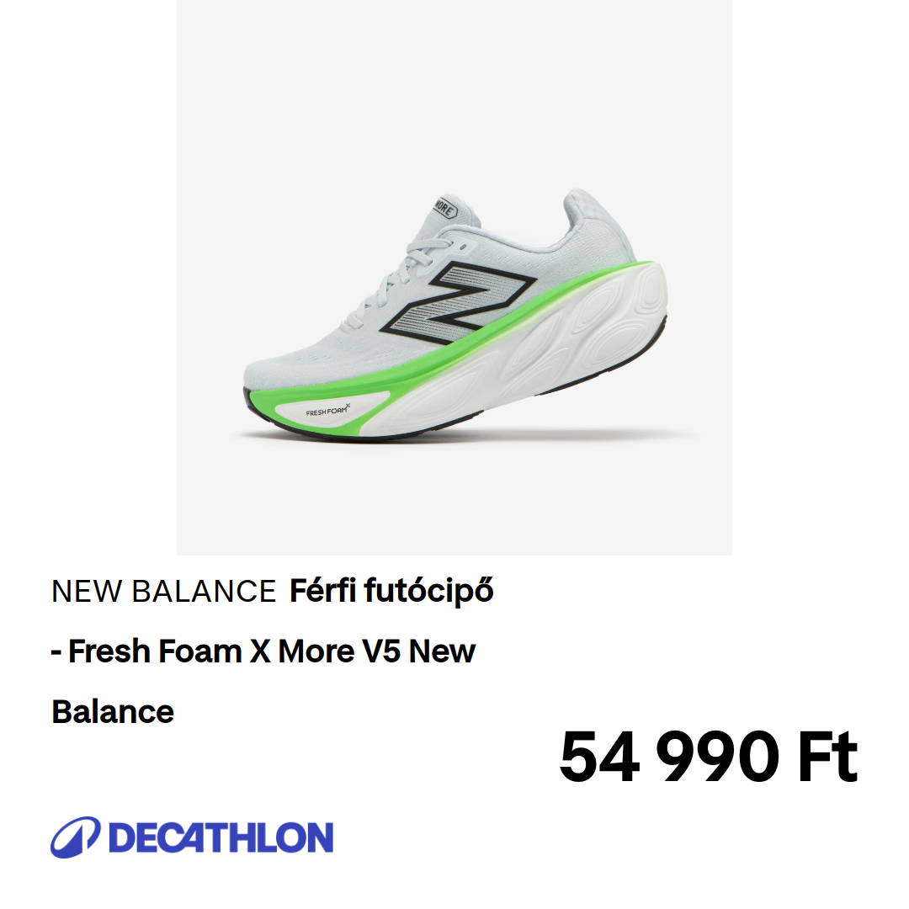Screen dimensions: 909x909
Task: Click empty gray area above the shoe
Action: point(454,93)
